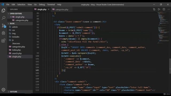Click the VS Code logo icon
This screenshot has height=96, width=171.
pyautogui.click(x=2, y=5)
